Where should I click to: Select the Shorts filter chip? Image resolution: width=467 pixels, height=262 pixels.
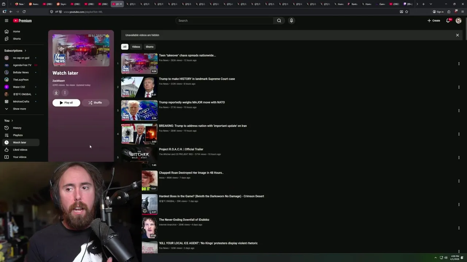coord(150,47)
